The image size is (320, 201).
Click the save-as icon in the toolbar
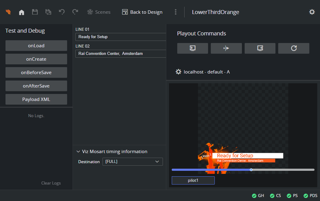pyautogui.click(x=48, y=12)
